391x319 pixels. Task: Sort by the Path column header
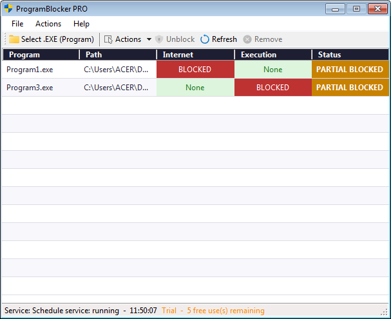pyautogui.click(x=118, y=55)
